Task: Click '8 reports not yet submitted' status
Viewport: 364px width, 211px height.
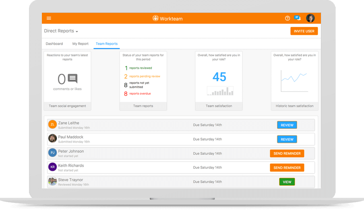Action: coord(137,85)
